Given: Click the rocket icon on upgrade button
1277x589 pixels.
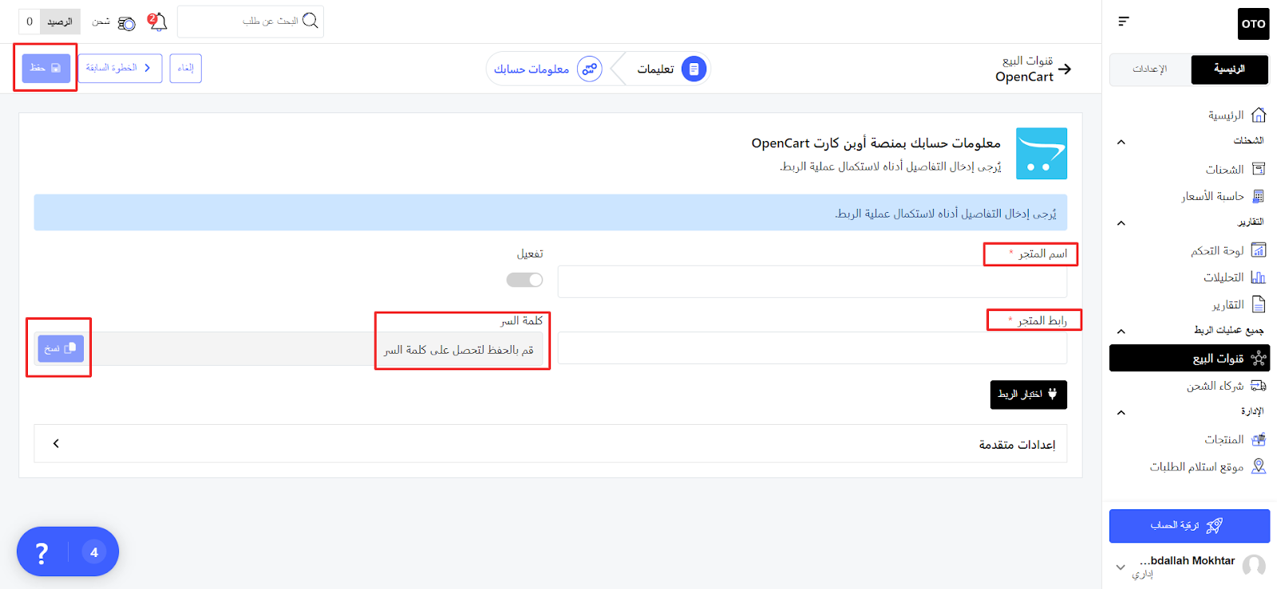Looking at the screenshot, I should tap(1214, 526).
